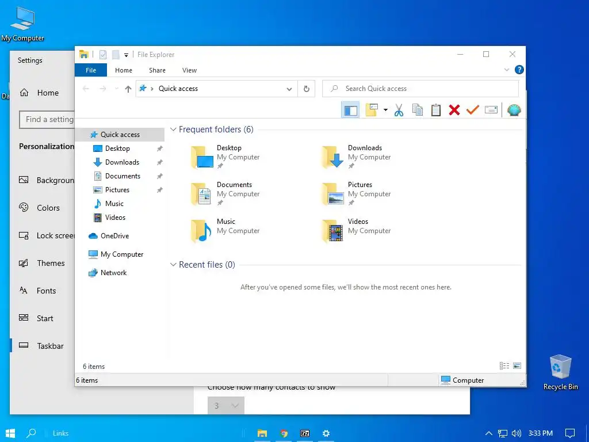The width and height of the screenshot is (589, 442).
Task: Select the Documents folder tile
Action: tap(225, 194)
